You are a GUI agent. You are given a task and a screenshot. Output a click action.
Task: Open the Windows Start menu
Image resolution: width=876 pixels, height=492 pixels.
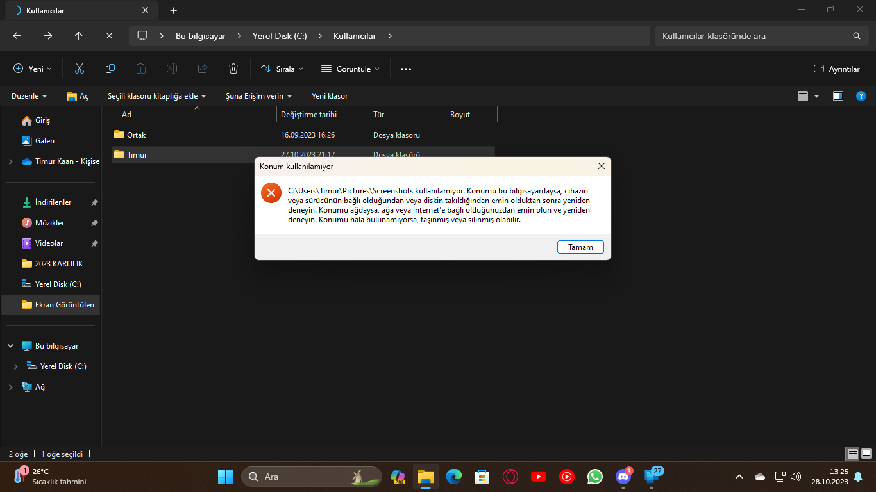pyautogui.click(x=226, y=477)
